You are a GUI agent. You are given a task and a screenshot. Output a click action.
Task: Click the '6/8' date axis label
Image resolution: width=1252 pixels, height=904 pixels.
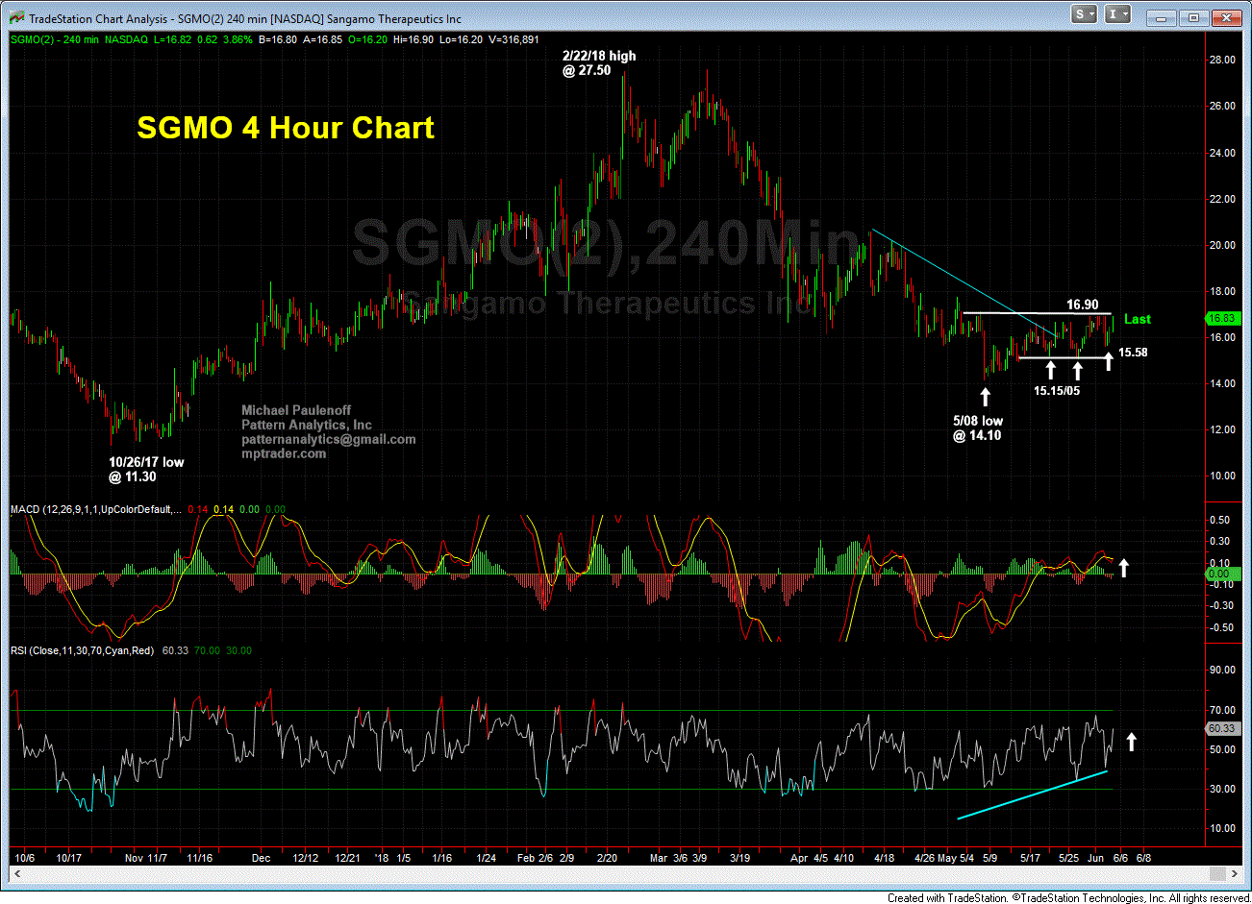[x=1142, y=858]
